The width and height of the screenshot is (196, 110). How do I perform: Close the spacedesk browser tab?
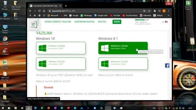point(60,6)
